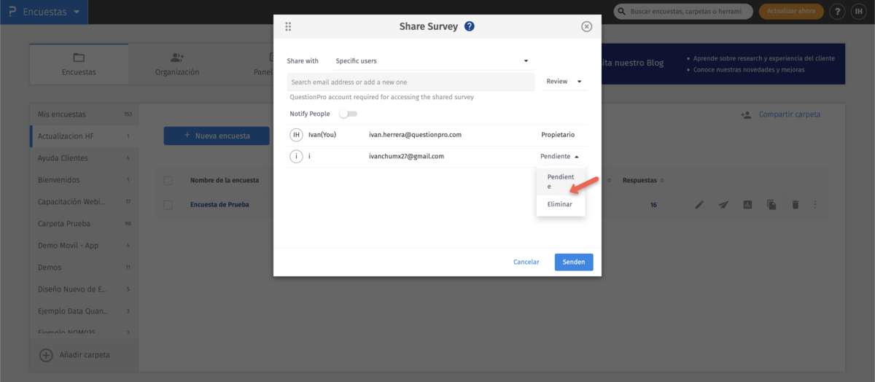Collapse the Pendiente status dropdown for ivanchumx27
This screenshot has width=875, height=382.
(x=560, y=156)
